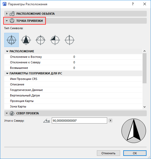Close the Параметры Расположения dialog
Image resolution: width=151 pixels, height=159 pixels.
(x=145, y=4)
